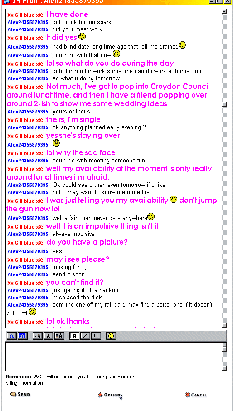Viewport: 233px width, 411px height.
Task: Click the chat scrollbar up arrow
Action: (x=224, y=11)
